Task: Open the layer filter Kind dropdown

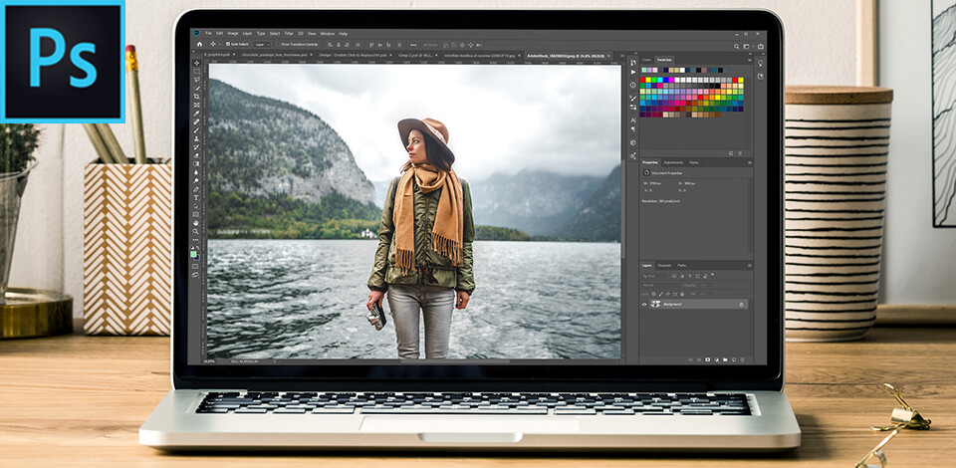Action: point(654,276)
